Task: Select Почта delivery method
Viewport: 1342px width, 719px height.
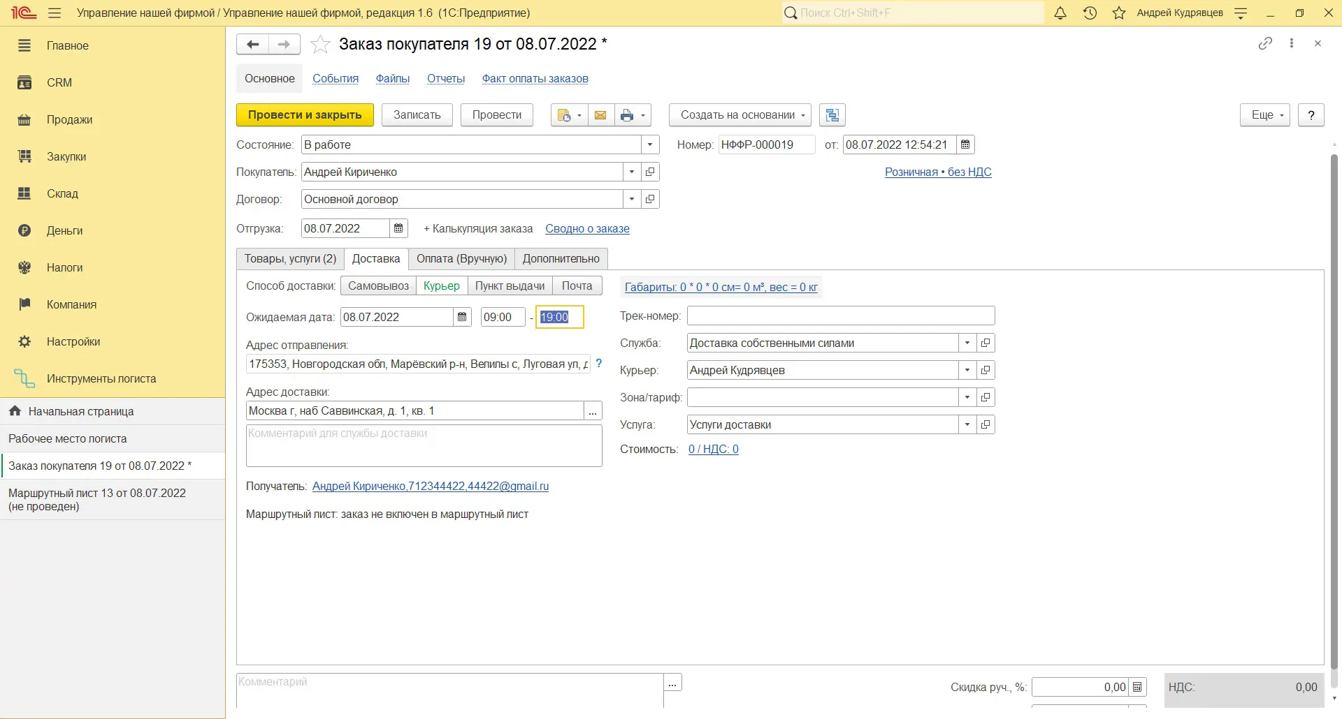Action: (577, 286)
